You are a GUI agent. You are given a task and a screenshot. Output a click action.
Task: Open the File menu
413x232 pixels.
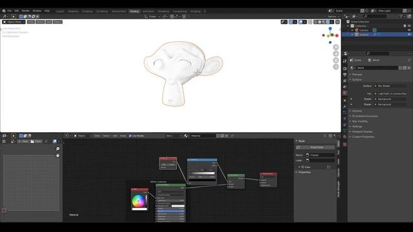[10, 11]
